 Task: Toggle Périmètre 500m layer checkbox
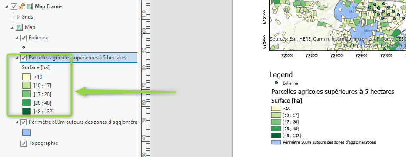tap(23, 122)
